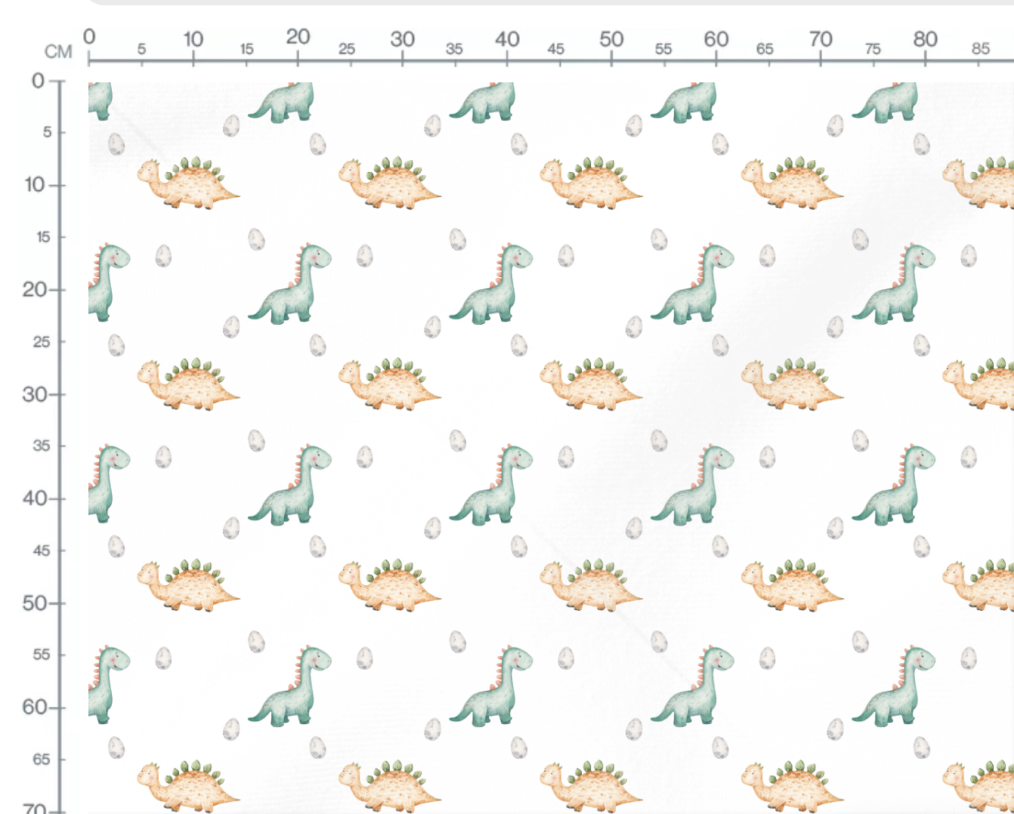Select 35 on the horizontal ruler
The image size is (1014, 814).
coord(454,48)
